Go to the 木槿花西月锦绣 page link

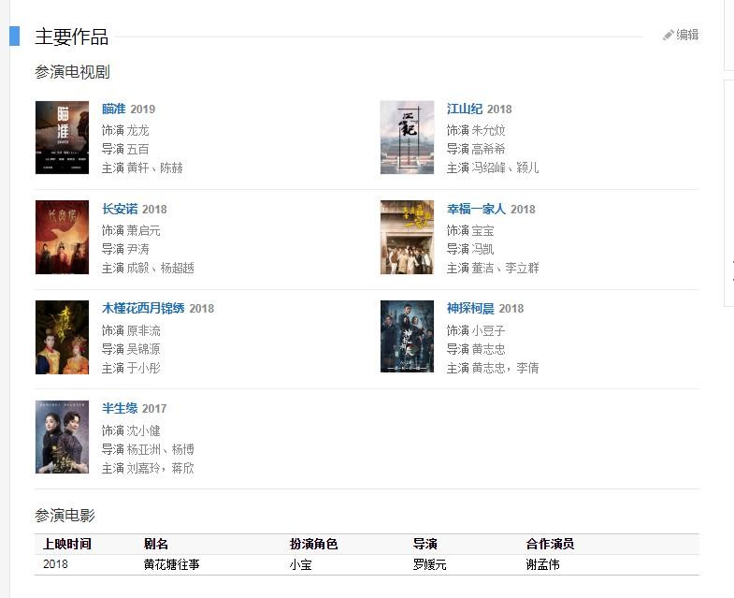[x=143, y=308]
